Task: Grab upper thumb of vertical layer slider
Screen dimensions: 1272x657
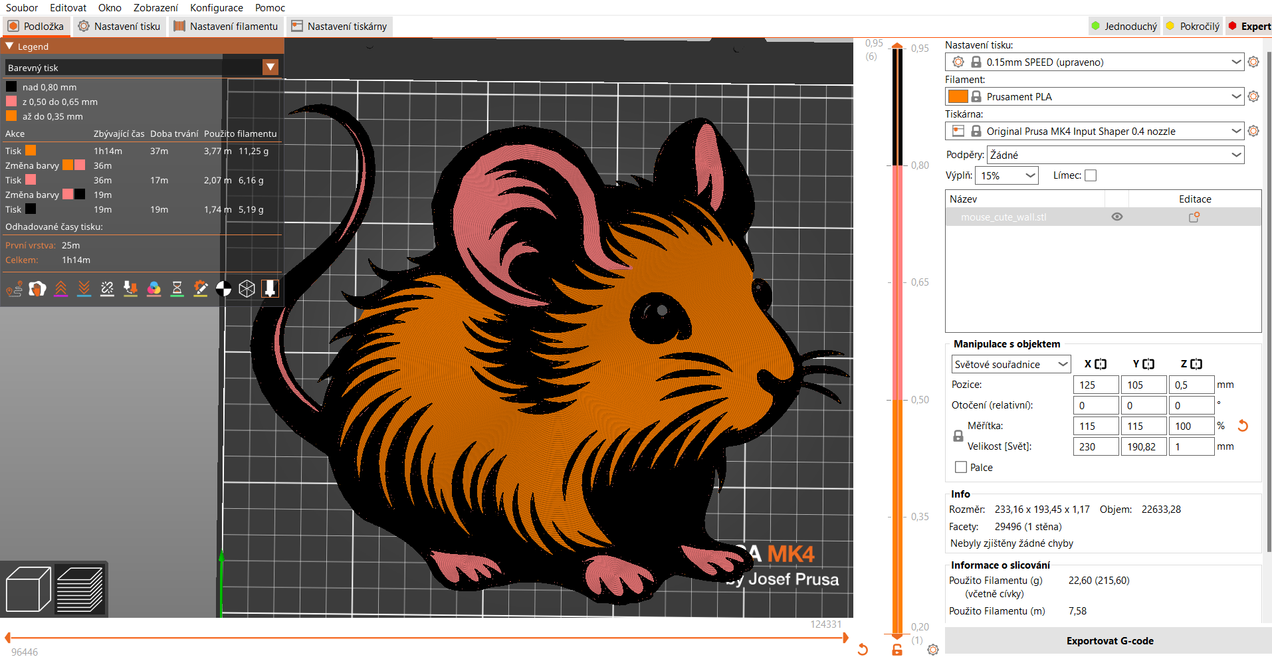Action: click(x=897, y=46)
